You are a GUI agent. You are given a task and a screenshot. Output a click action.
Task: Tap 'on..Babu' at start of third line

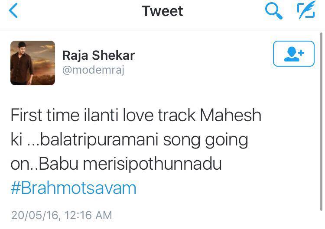click(45, 164)
